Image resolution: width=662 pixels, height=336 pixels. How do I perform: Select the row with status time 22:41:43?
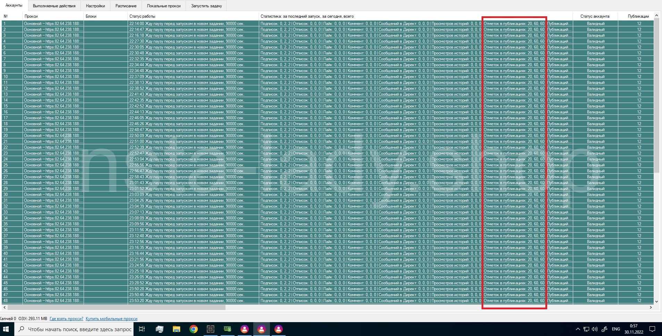[x=328, y=94]
